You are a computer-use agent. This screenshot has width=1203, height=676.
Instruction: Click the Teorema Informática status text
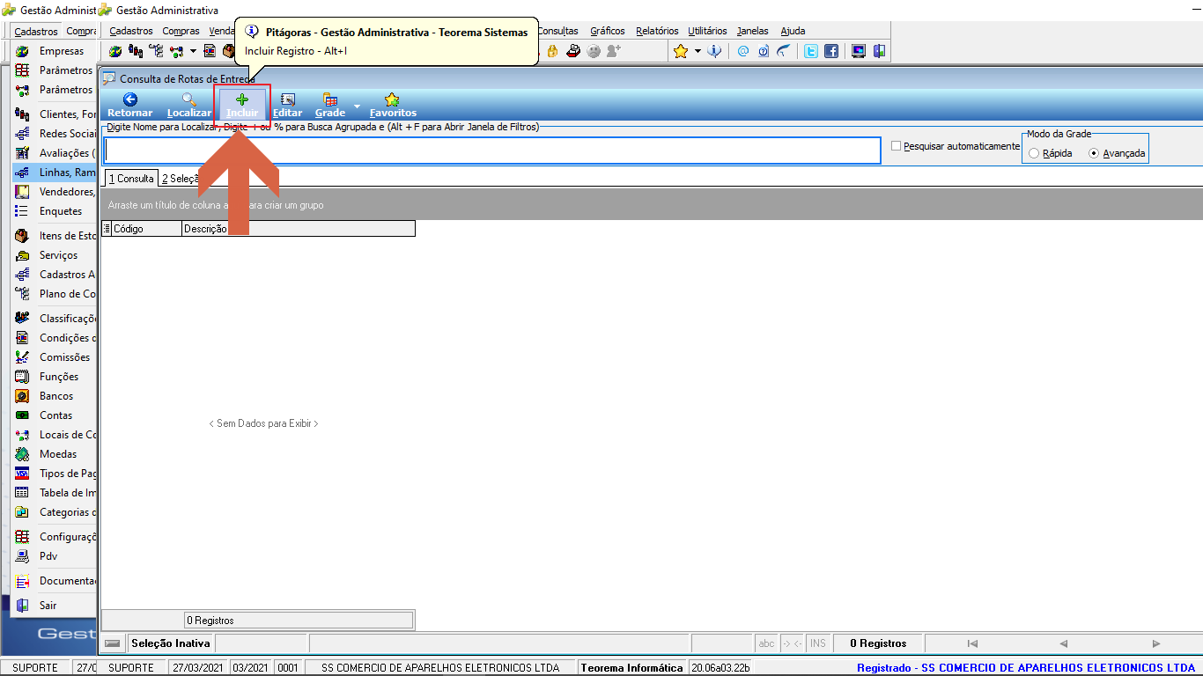[x=631, y=668]
